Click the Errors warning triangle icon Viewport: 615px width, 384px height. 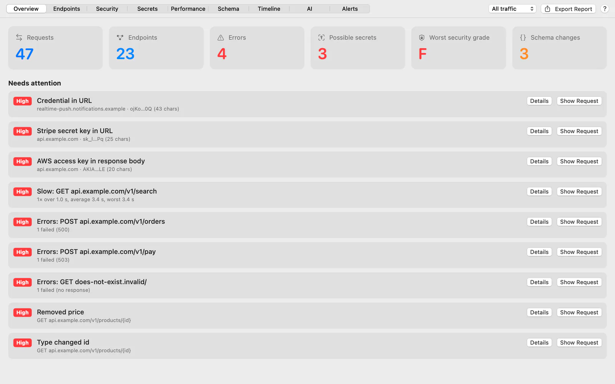[221, 38]
